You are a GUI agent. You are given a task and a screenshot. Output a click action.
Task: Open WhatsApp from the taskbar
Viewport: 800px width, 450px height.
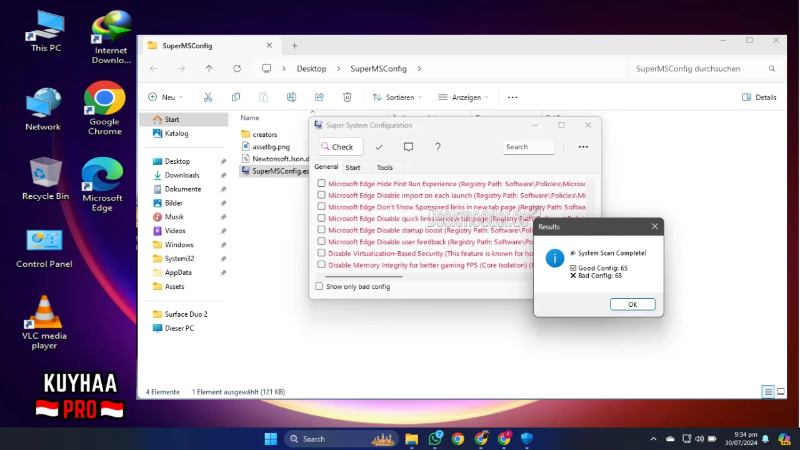click(435, 439)
